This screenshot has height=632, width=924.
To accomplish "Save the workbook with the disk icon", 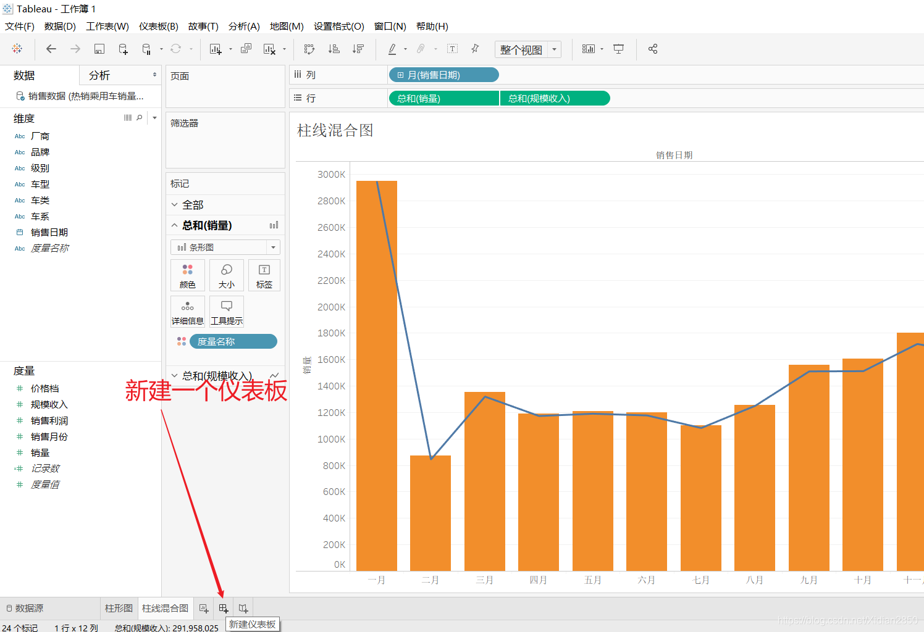I will [99, 49].
